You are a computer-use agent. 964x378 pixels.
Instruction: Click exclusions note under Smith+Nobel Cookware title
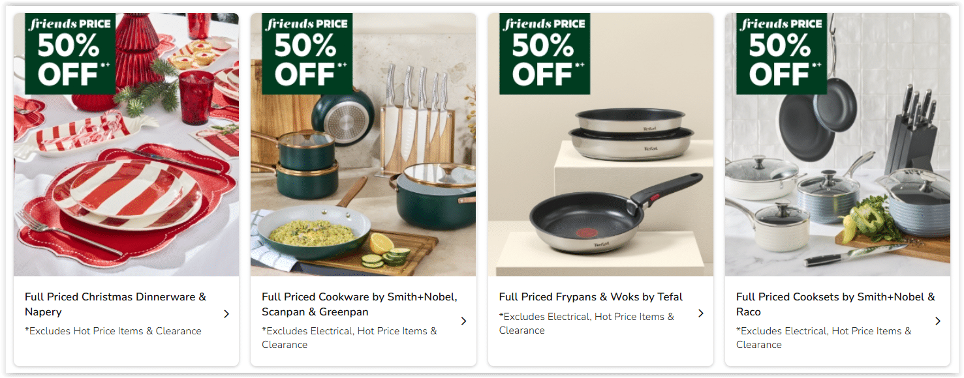pos(349,338)
